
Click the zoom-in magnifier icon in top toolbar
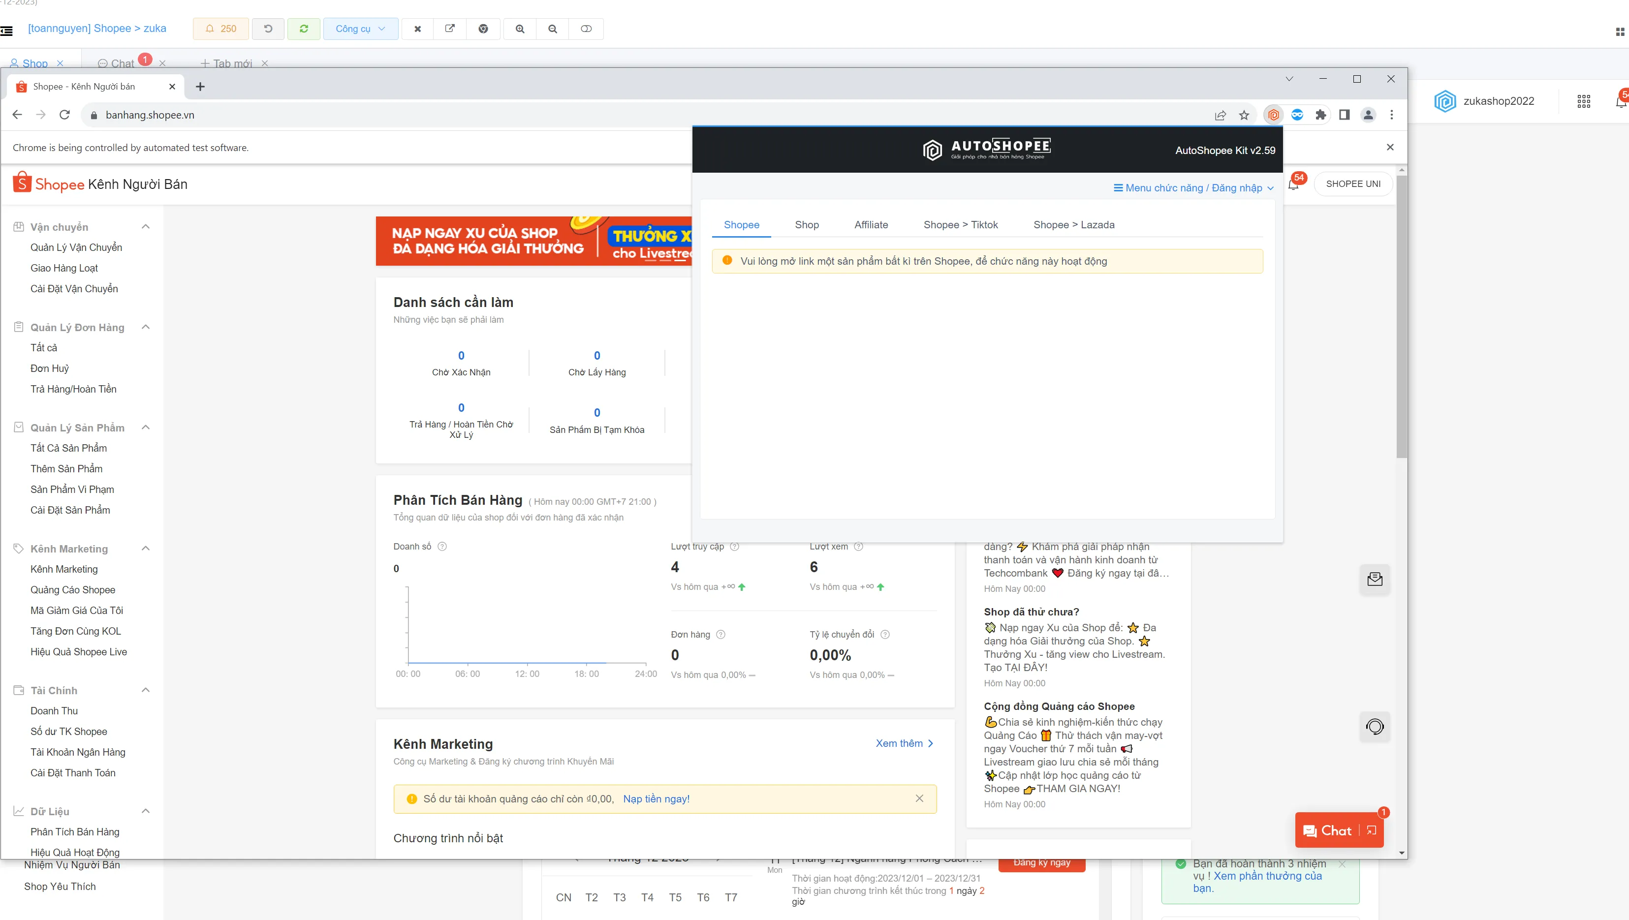520,29
